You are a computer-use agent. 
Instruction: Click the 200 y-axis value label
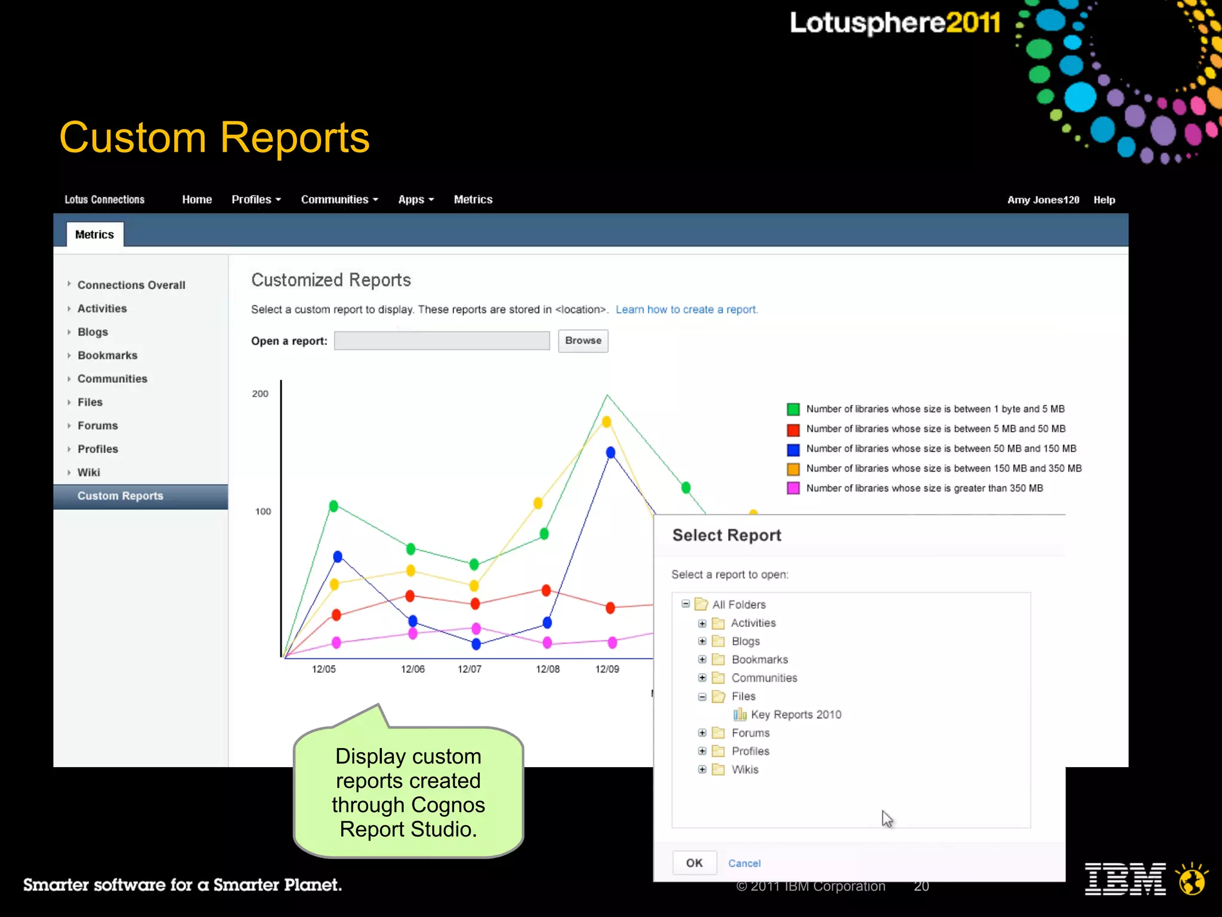pyautogui.click(x=260, y=394)
